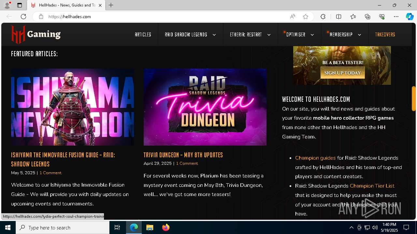Toggle split screen icon
Screen dimensions: 417x234
338,17
